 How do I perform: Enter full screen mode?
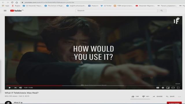178,88
